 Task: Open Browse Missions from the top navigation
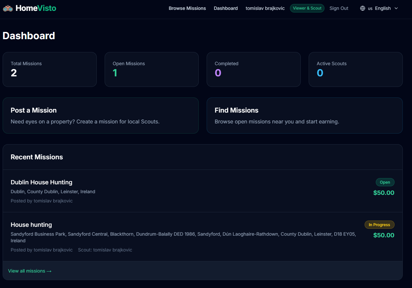[187, 8]
